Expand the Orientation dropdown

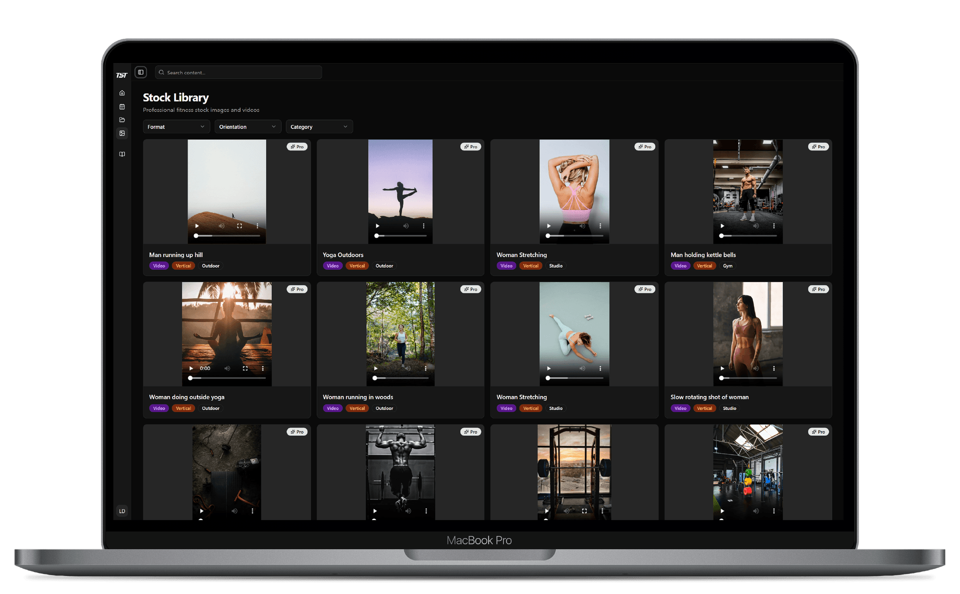(247, 126)
